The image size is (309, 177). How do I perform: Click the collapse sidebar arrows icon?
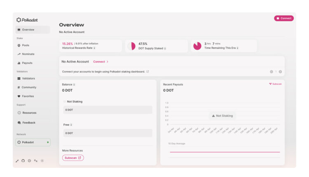(x=17, y=161)
